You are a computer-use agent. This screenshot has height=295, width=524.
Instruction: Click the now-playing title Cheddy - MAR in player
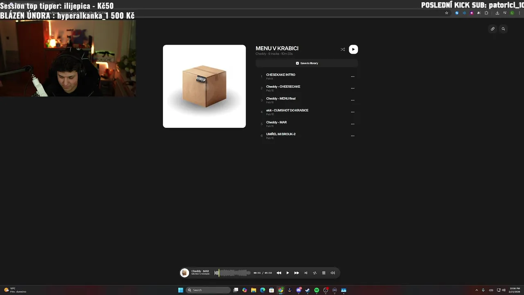(200, 271)
